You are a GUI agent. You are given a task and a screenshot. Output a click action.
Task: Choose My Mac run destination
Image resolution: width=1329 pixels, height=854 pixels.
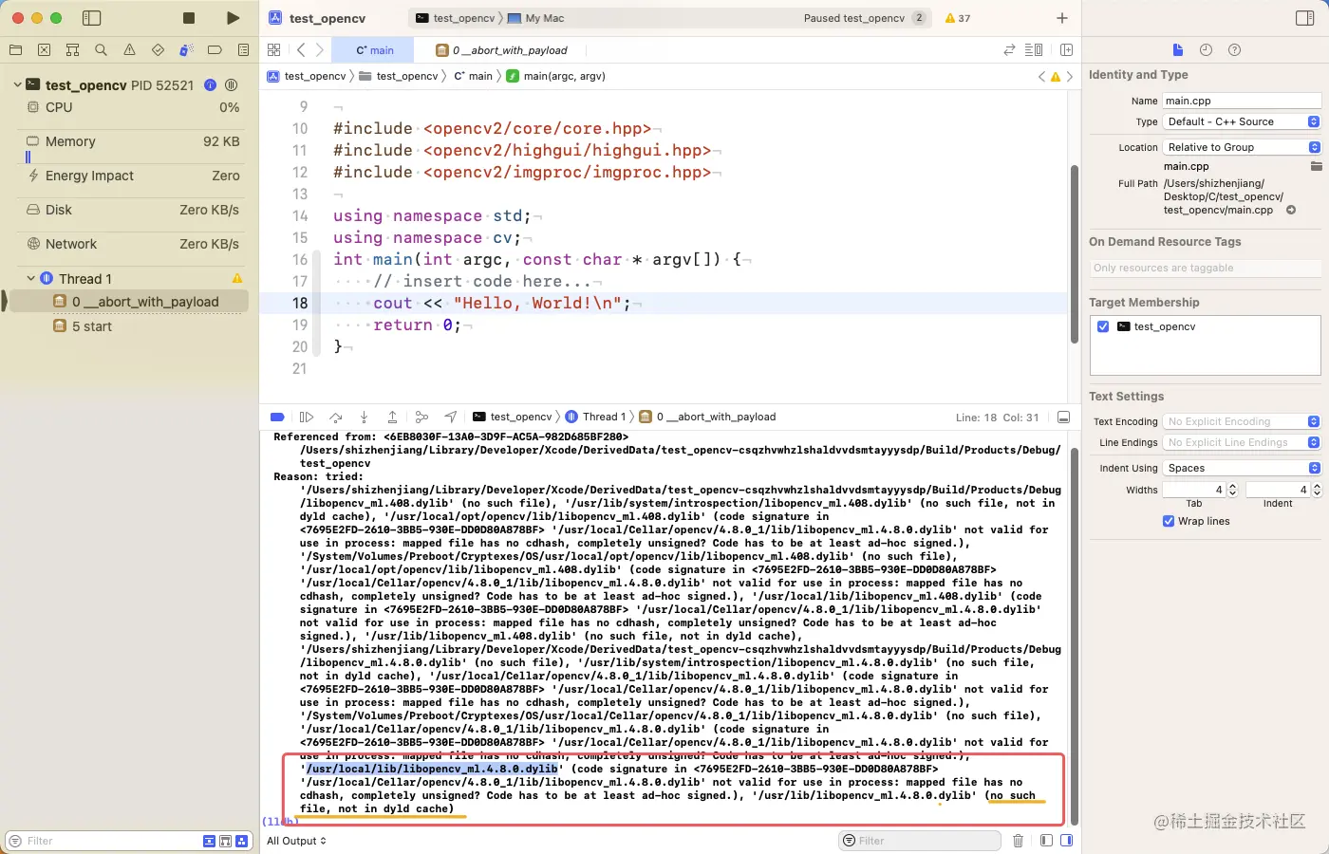[x=536, y=18]
